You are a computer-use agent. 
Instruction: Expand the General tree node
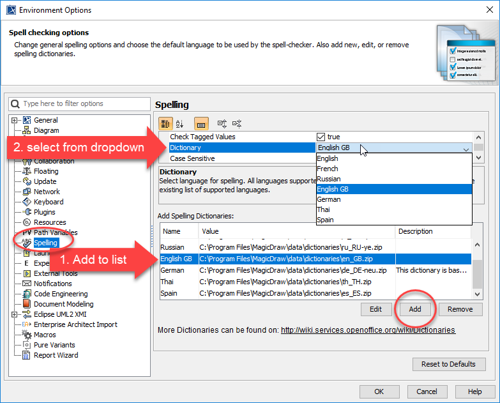14,120
